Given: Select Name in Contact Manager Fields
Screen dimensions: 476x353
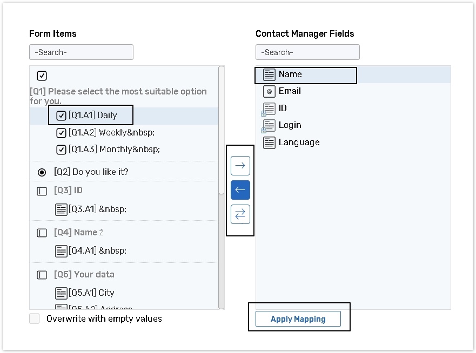Looking at the screenshot, I should coord(290,74).
